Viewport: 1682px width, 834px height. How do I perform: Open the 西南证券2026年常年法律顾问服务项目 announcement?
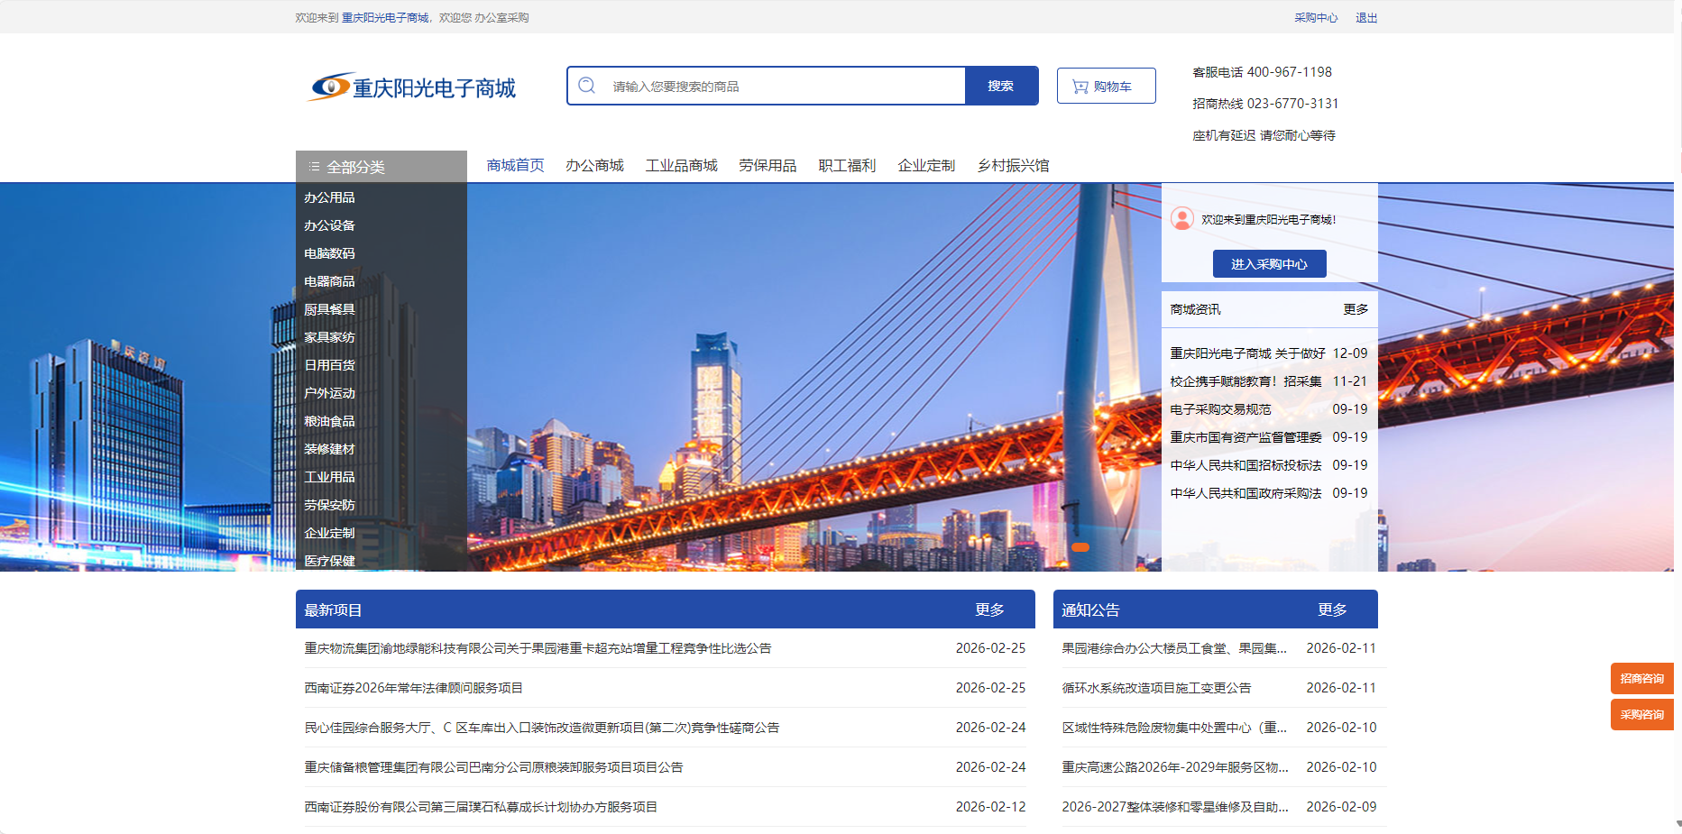pos(414,687)
